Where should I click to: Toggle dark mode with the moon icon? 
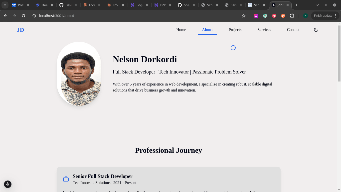tap(316, 30)
